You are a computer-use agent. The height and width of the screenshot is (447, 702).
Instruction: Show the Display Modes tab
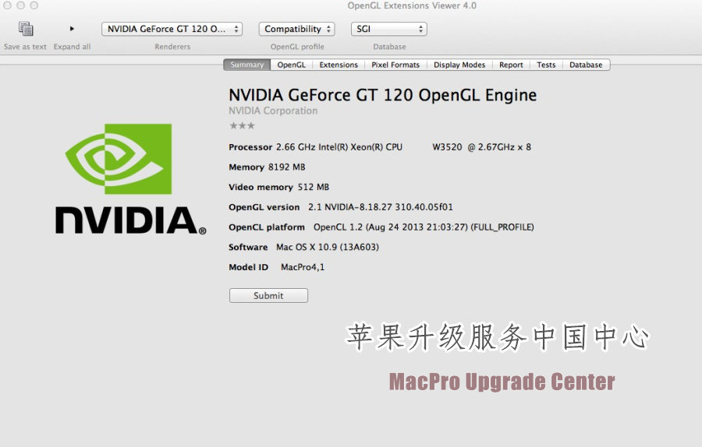459,65
